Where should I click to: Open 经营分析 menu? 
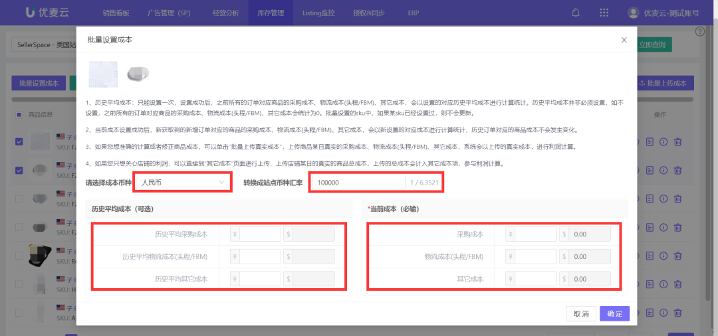pyautogui.click(x=226, y=13)
